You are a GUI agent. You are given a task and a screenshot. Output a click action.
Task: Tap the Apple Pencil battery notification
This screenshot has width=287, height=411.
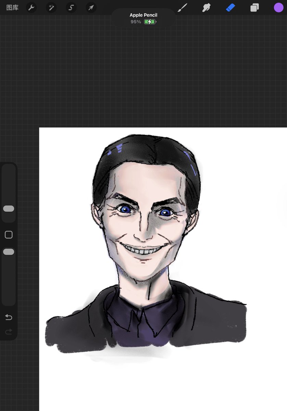click(x=143, y=18)
